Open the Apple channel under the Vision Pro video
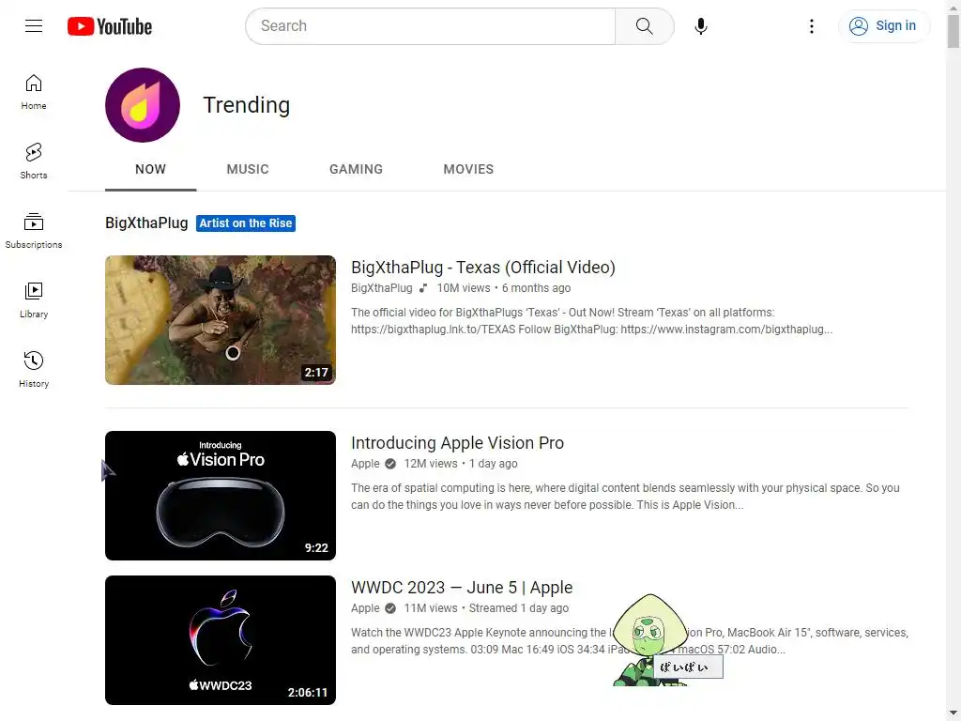The height and width of the screenshot is (721, 961). [x=365, y=464]
